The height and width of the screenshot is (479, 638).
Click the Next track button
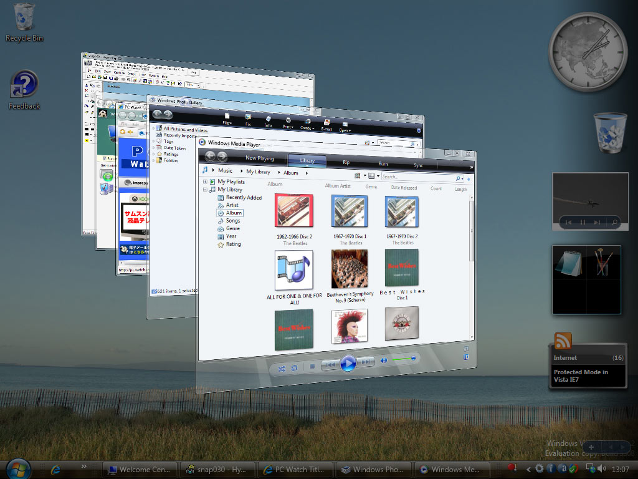click(x=366, y=362)
